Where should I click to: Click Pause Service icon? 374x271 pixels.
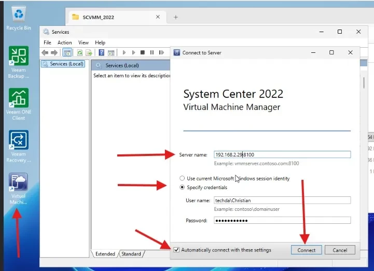[151, 52]
